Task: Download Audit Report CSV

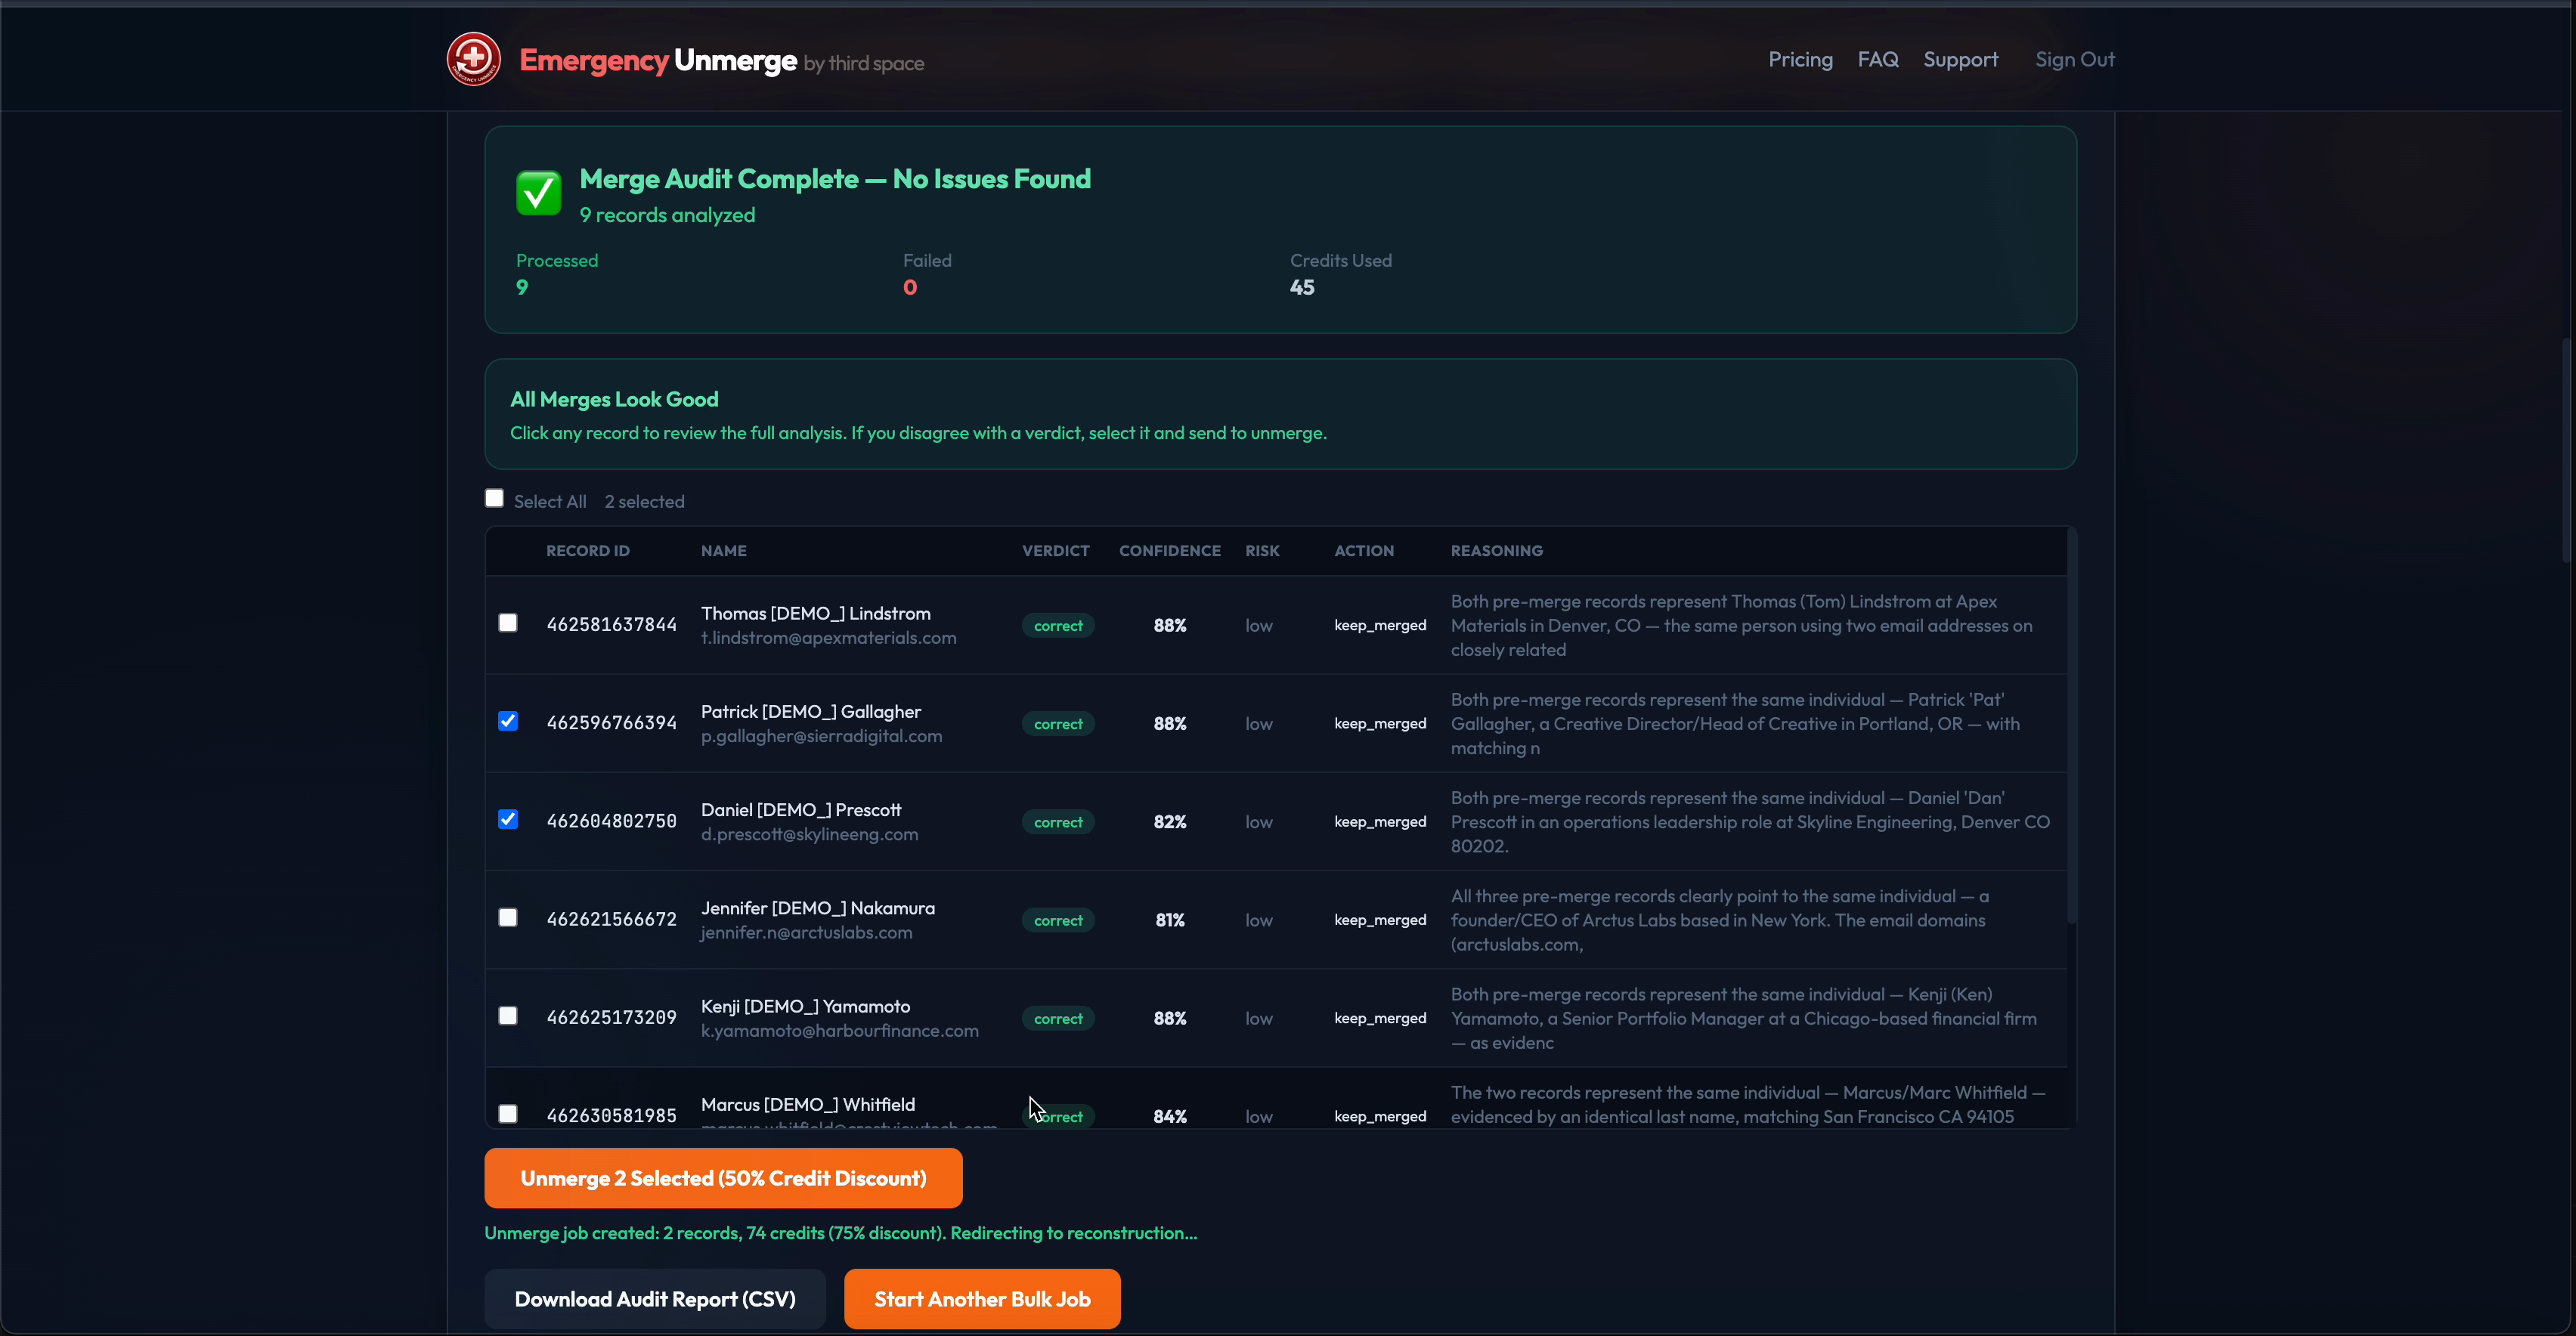Action: pyautogui.click(x=655, y=1299)
